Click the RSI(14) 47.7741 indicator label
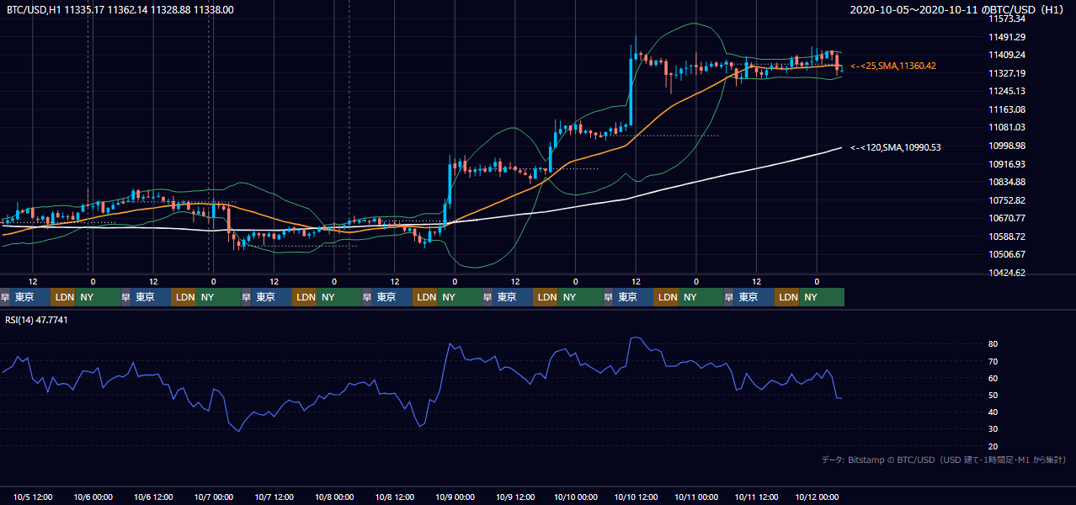 pos(36,320)
